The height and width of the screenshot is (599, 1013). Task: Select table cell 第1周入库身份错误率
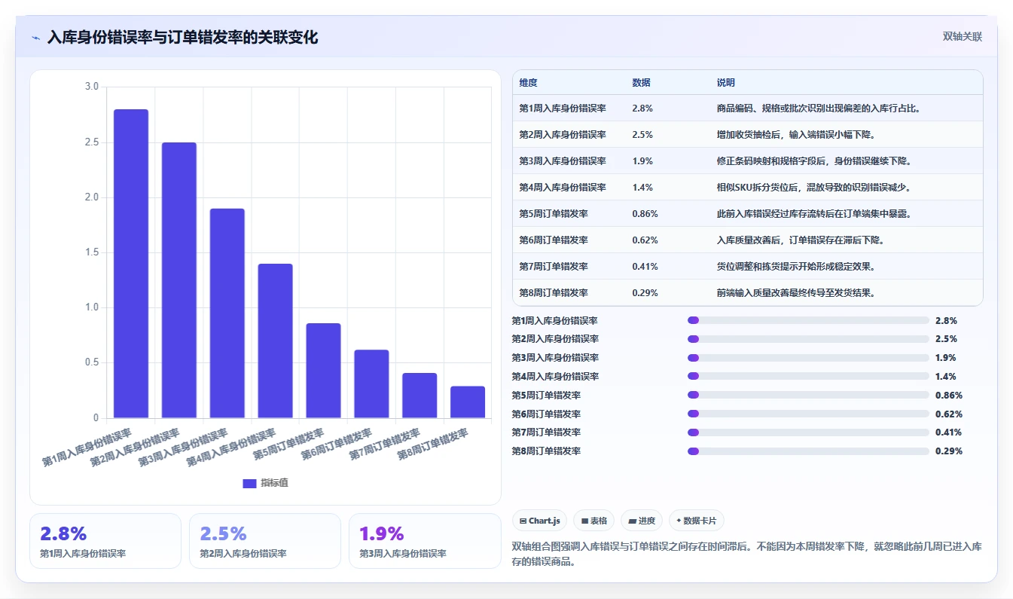563,108
